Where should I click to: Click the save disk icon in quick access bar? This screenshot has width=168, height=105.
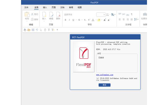pyautogui.click(x=33, y=30)
